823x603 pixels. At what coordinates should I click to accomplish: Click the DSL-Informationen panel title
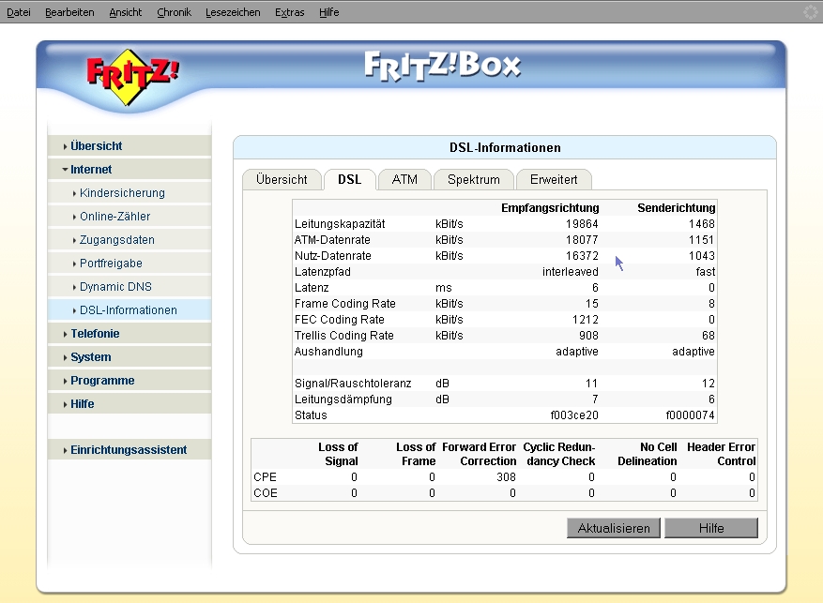tap(505, 148)
